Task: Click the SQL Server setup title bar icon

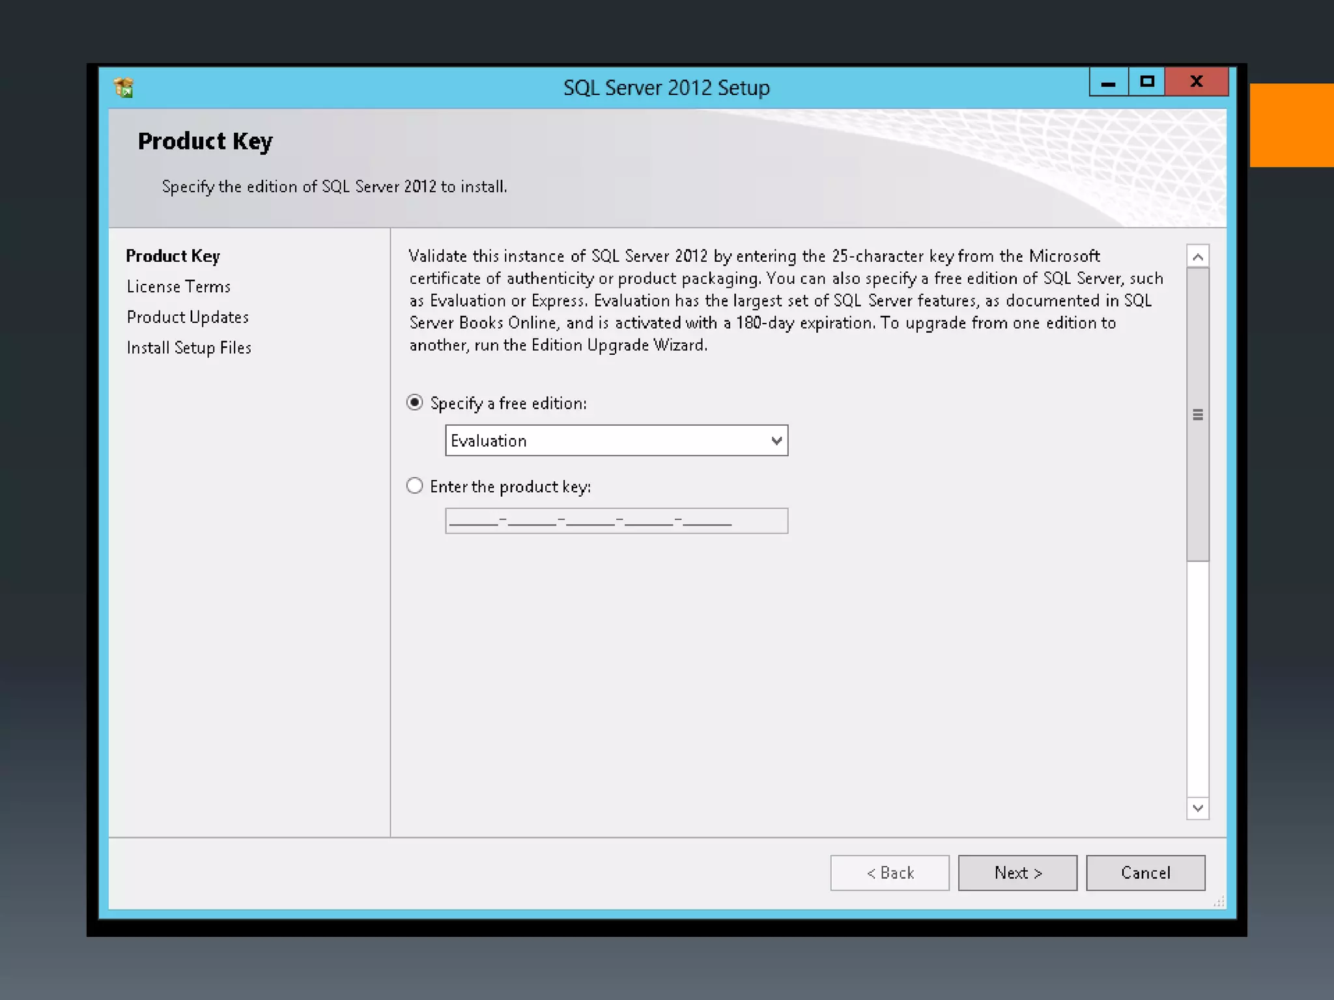Action: point(123,87)
